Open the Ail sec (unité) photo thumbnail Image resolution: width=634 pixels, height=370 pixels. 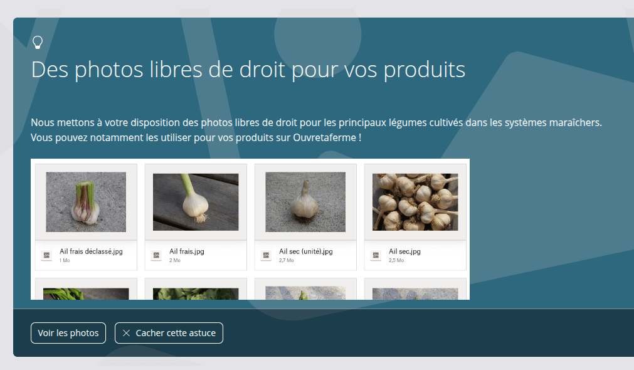click(x=305, y=202)
